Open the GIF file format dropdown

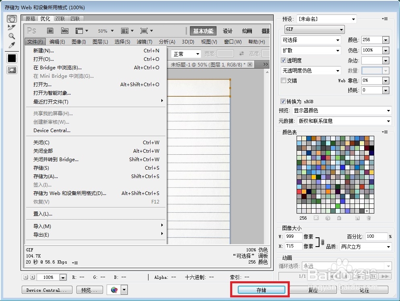coord(315,29)
